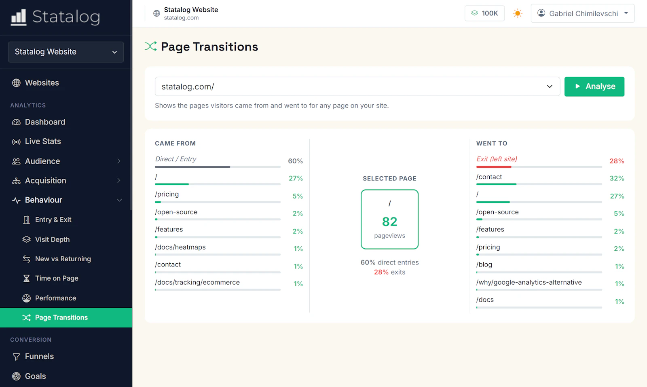Click /blog in Went To list
Image resolution: width=647 pixels, height=387 pixels.
484,265
